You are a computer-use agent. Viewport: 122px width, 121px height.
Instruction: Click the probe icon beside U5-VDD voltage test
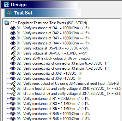pyautogui.click(x=13, y=48)
